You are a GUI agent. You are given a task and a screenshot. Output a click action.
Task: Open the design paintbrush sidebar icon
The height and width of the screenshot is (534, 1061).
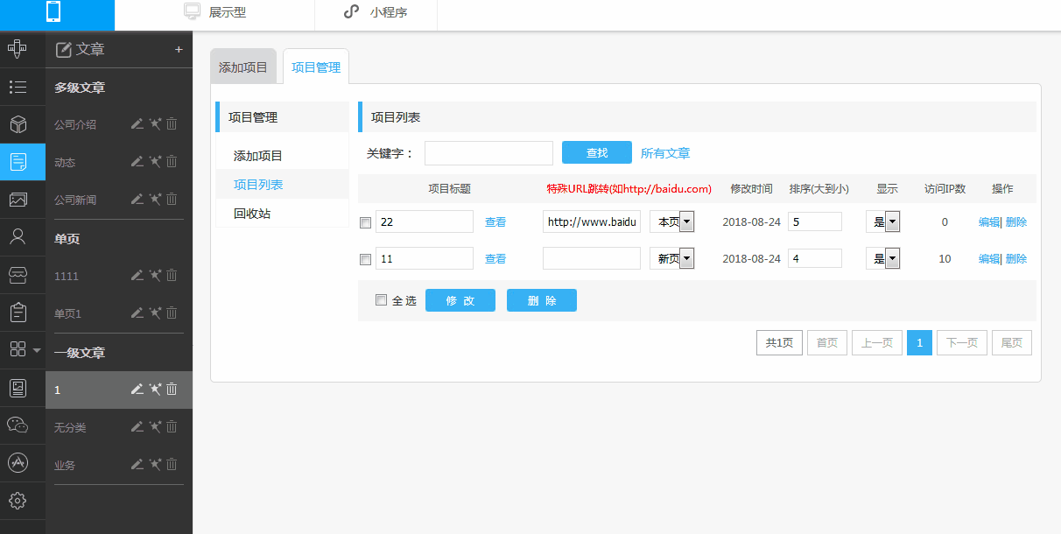(x=18, y=49)
